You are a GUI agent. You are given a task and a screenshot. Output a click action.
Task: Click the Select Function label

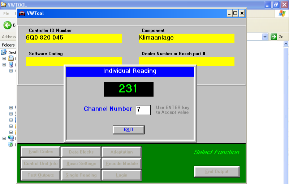[x=216, y=152]
